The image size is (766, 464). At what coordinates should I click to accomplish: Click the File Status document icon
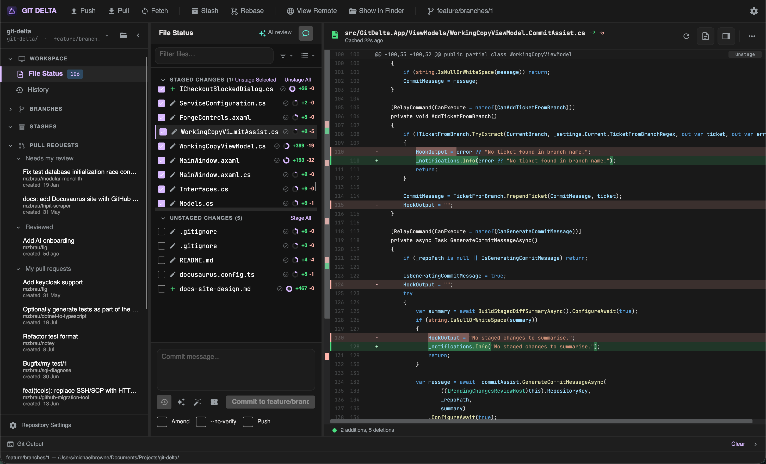(20, 74)
